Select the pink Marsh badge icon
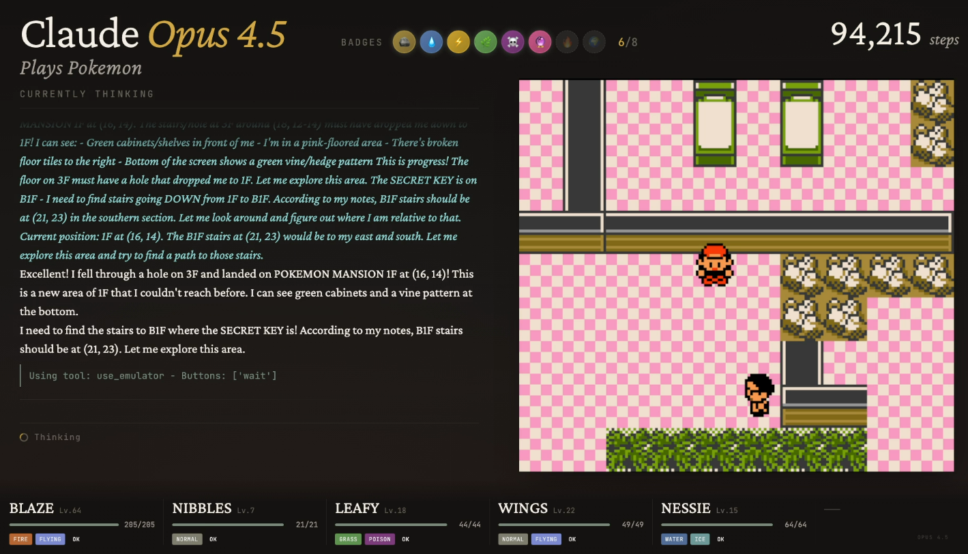Screen dimensions: 968x554 coord(540,42)
